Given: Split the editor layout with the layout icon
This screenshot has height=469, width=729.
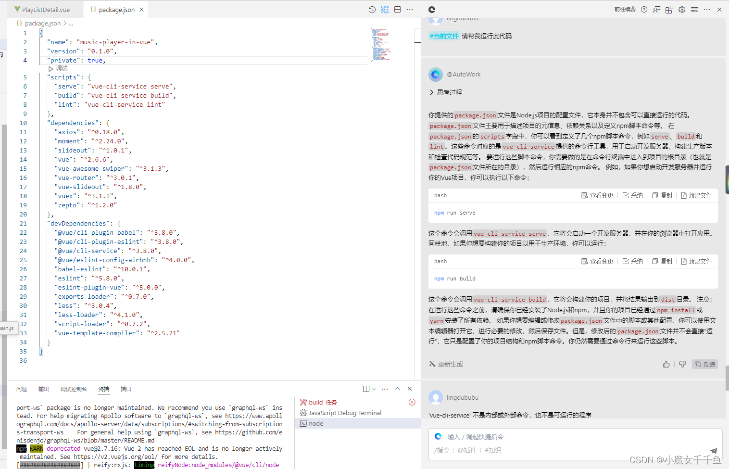Looking at the screenshot, I should tap(398, 10).
